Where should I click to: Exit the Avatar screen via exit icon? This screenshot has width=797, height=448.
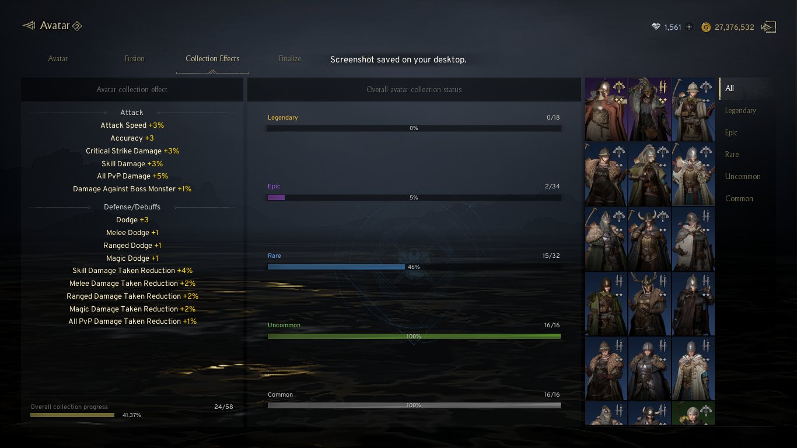click(x=768, y=27)
